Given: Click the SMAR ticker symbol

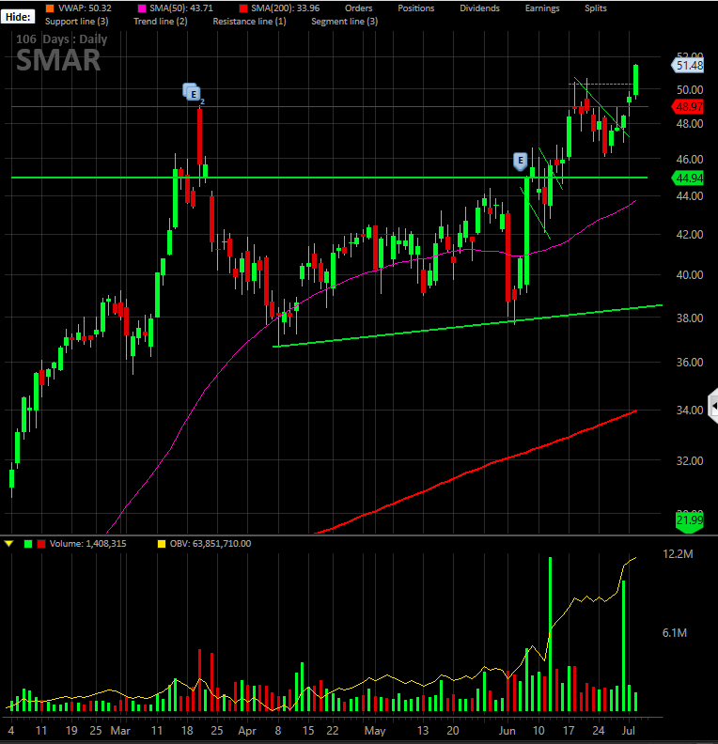Looking at the screenshot, I should pyautogui.click(x=58, y=60).
